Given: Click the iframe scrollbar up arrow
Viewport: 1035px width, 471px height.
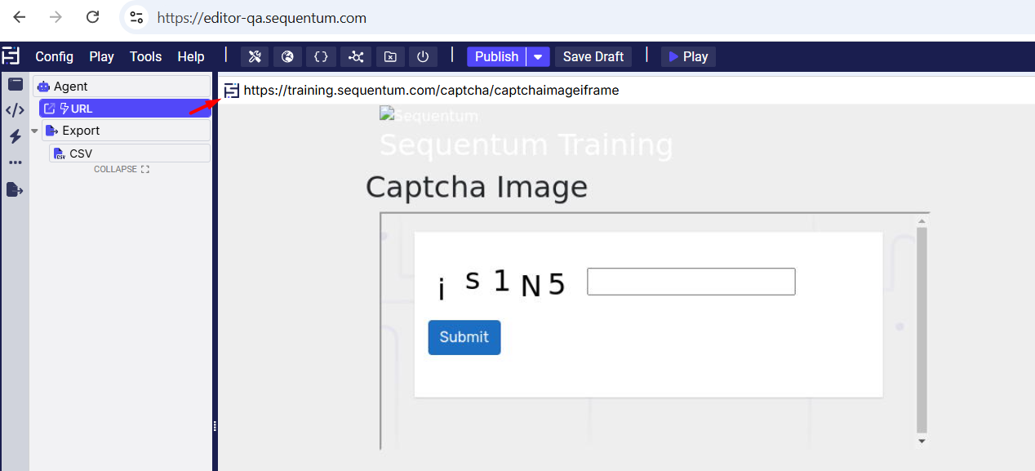Looking at the screenshot, I should click(922, 220).
